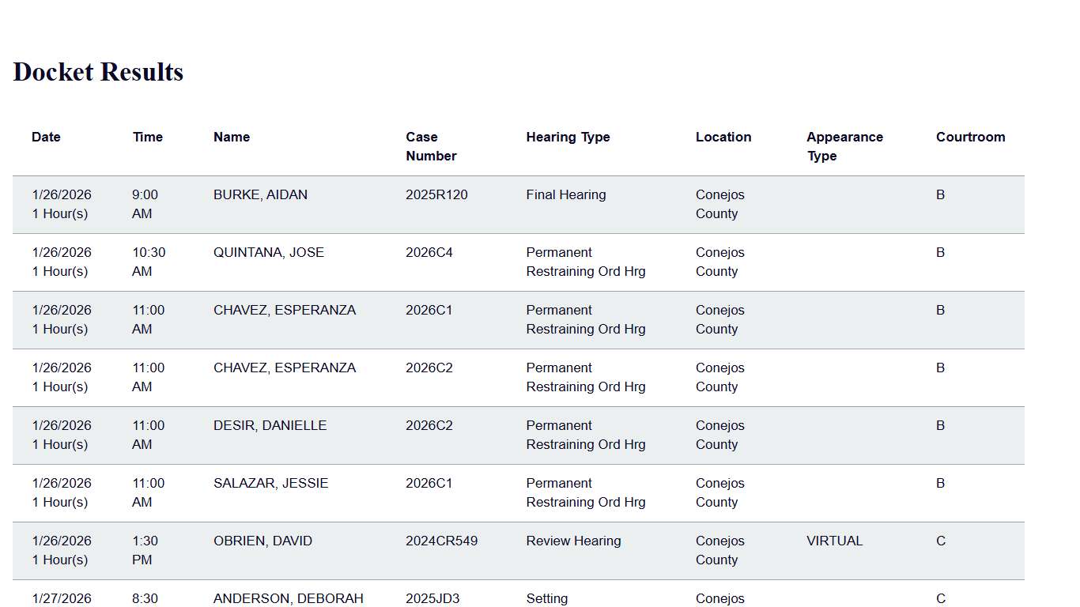
Task: Select the SALAZAR, JESSIE hearing row
Action: pos(270,483)
